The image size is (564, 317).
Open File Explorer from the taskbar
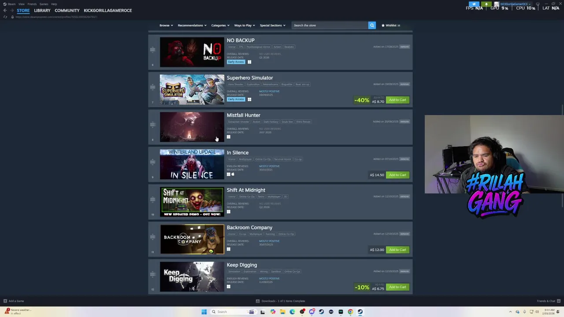coord(282,312)
